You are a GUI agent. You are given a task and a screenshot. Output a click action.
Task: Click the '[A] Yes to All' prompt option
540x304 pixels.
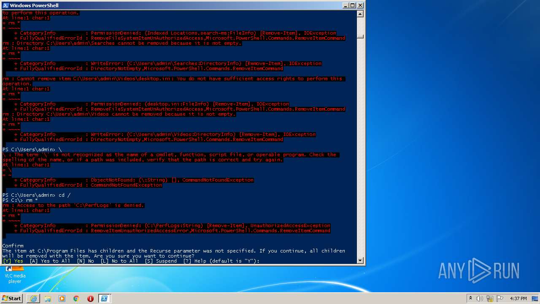(x=50, y=261)
